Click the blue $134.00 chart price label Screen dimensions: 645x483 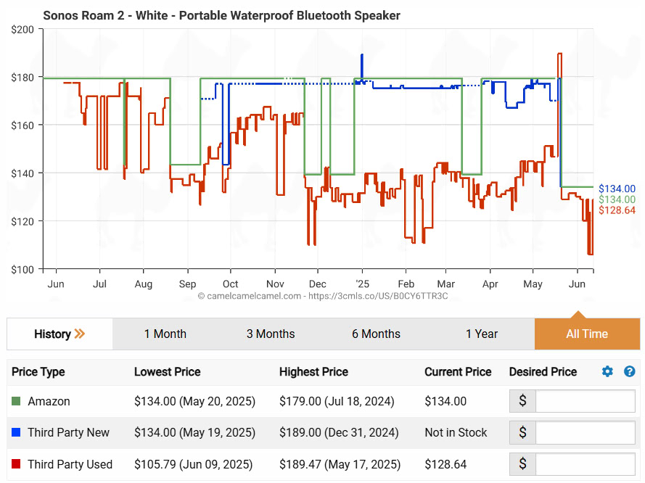coord(617,189)
